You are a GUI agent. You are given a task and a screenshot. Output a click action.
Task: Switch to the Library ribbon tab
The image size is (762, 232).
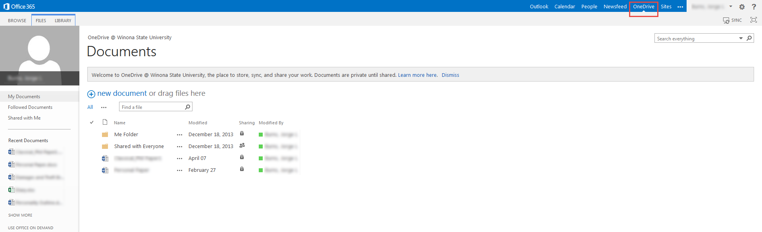coord(63,21)
